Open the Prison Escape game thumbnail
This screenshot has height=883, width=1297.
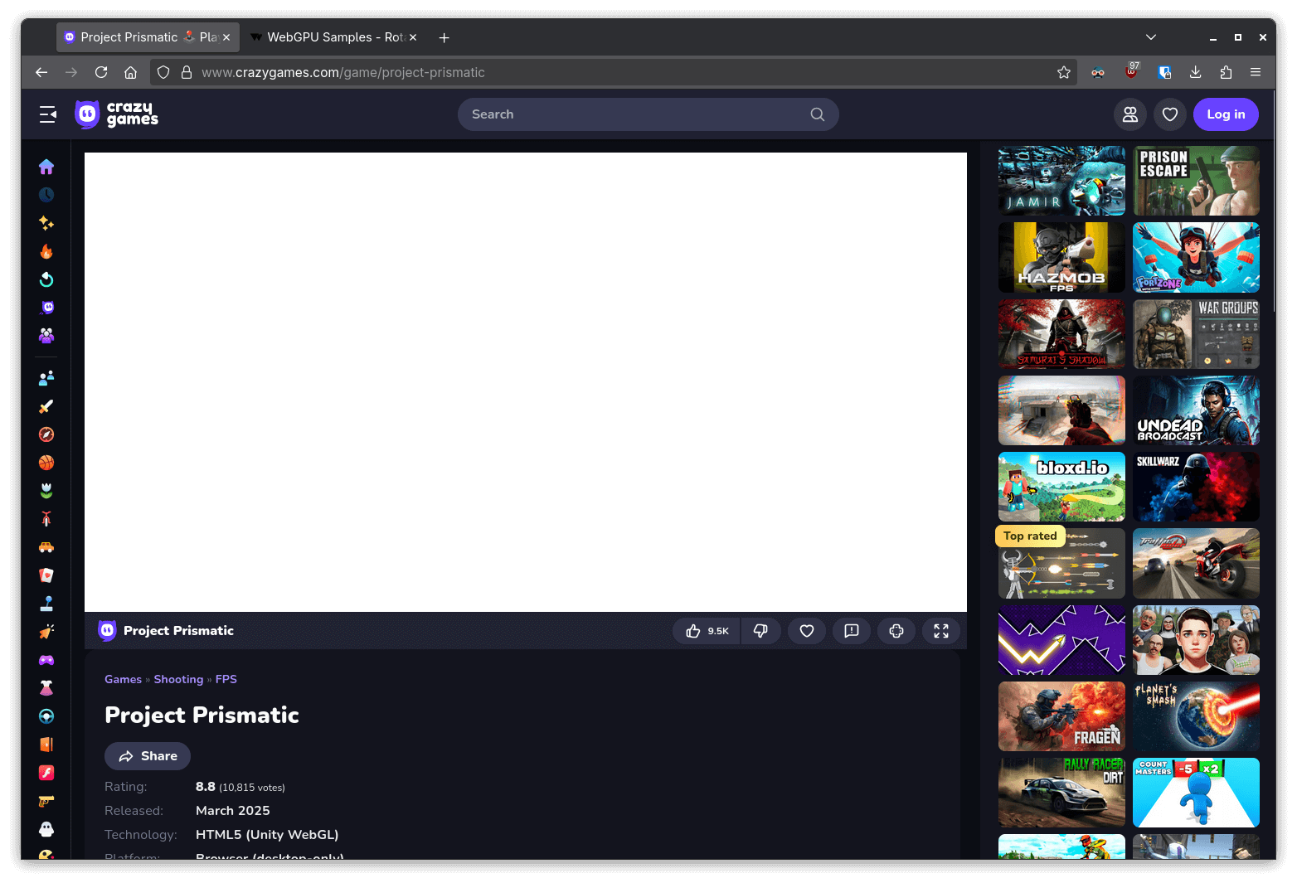click(x=1195, y=181)
